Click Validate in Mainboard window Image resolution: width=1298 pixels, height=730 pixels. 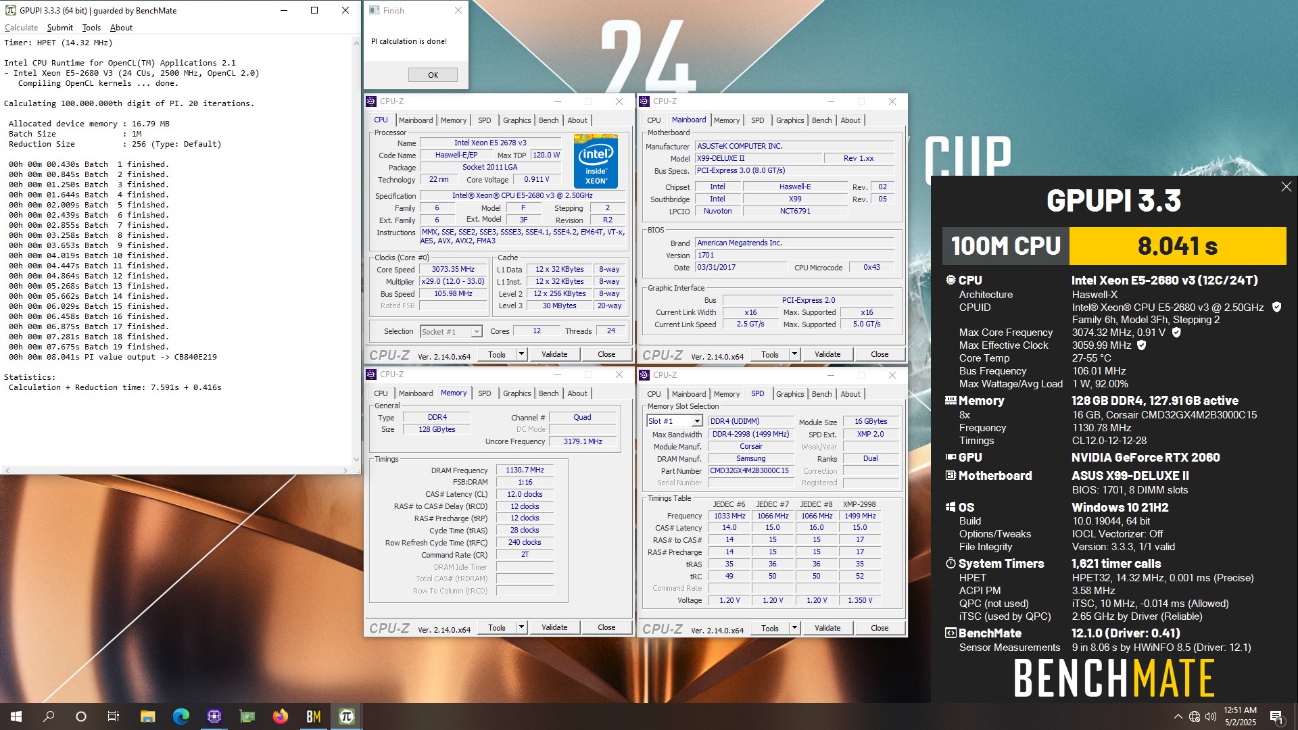point(827,354)
